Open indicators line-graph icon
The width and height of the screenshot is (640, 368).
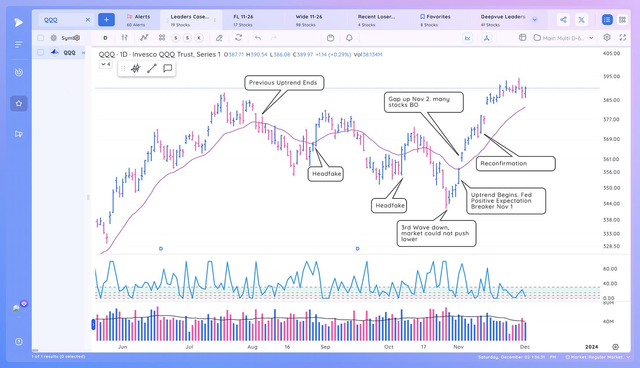[144, 38]
